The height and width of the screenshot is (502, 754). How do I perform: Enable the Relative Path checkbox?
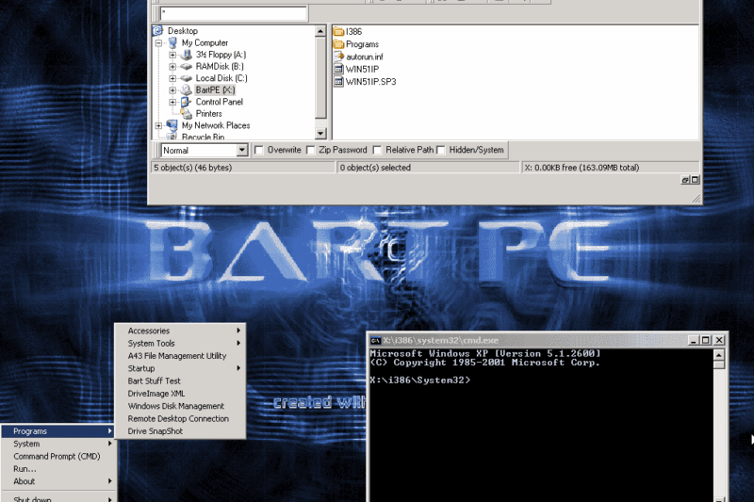(x=377, y=151)
